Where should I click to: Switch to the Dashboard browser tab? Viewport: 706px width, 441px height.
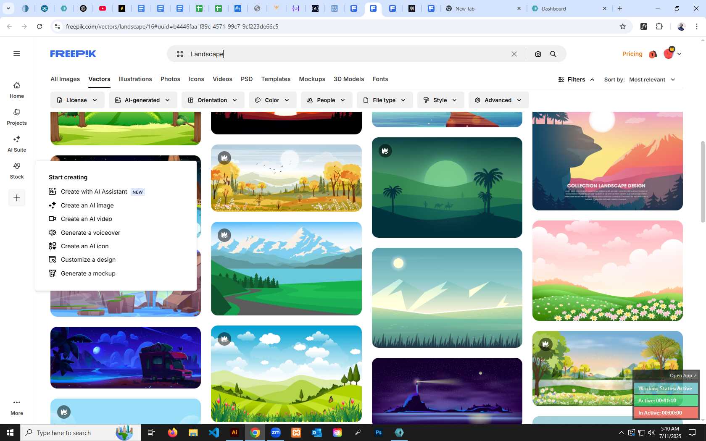(x=569, y=8)
